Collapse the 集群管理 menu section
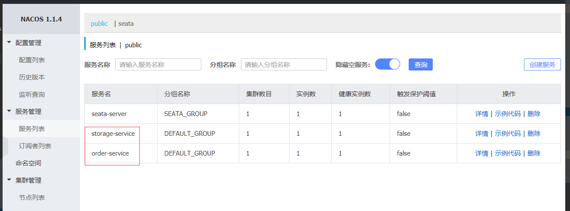Screen dimensions: 570x211 pos(28,180)
